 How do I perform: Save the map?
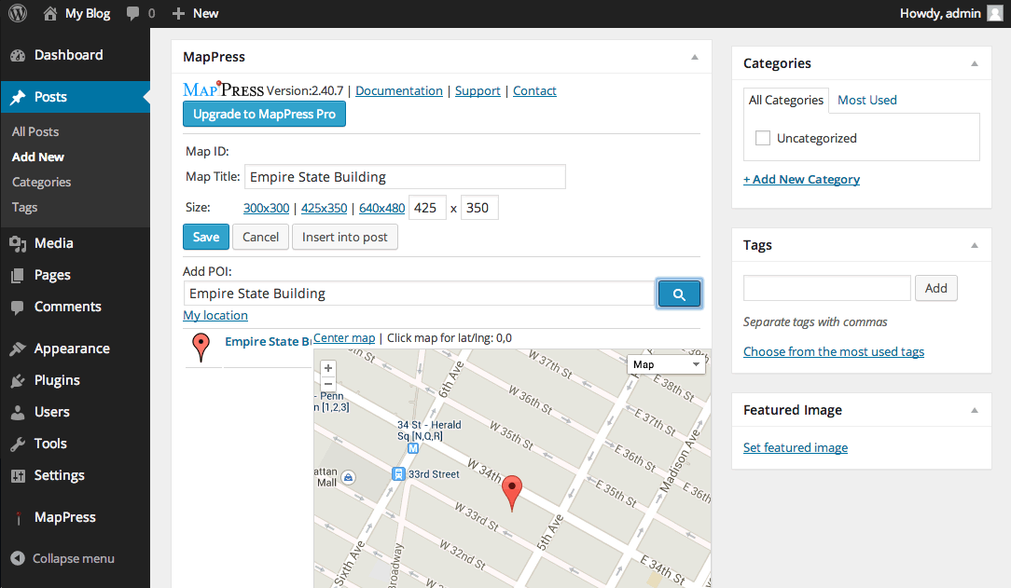tap(206, 237)
